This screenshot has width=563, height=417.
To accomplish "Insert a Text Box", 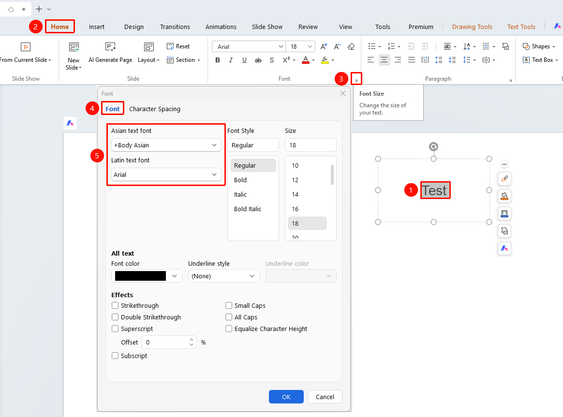I will pyautogui.click(x=540, y=60).
